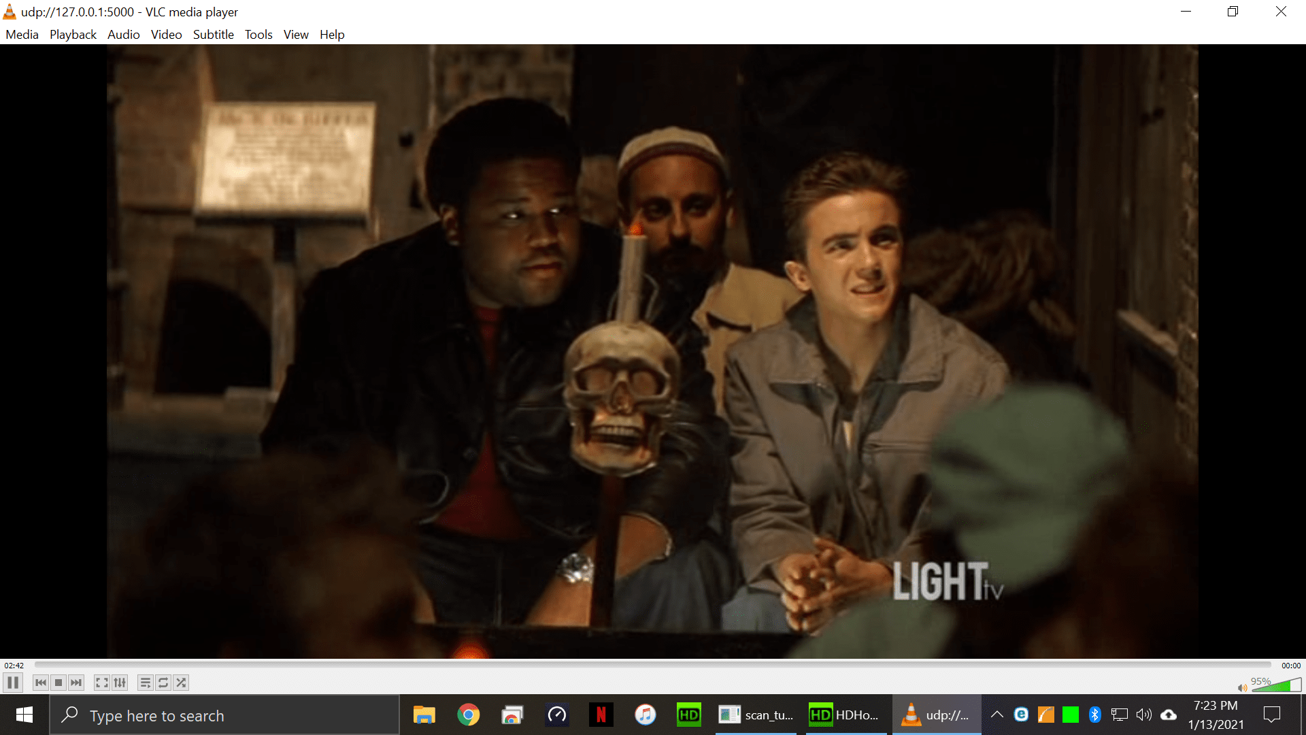The height and width of the screenshot is (735, 1306).
Task: Open the View menu
Action: tap(296, 34)
